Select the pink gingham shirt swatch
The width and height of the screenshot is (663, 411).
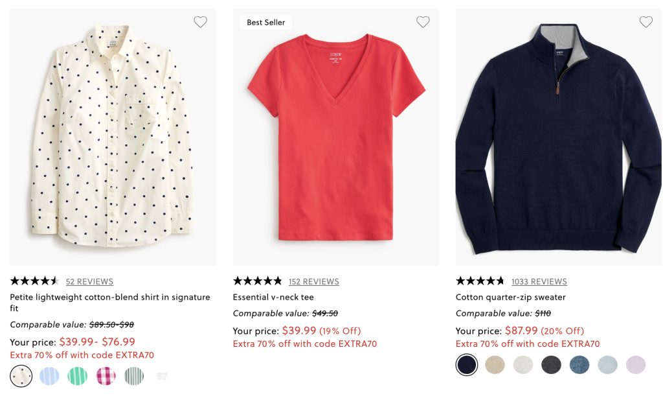coord(106,376)
